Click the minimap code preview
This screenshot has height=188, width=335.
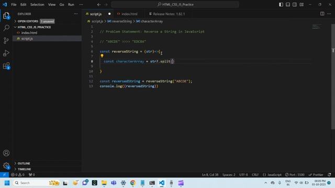317,27
